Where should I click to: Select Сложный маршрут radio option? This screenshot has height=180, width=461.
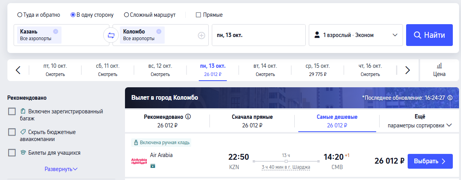pos(127,15)
